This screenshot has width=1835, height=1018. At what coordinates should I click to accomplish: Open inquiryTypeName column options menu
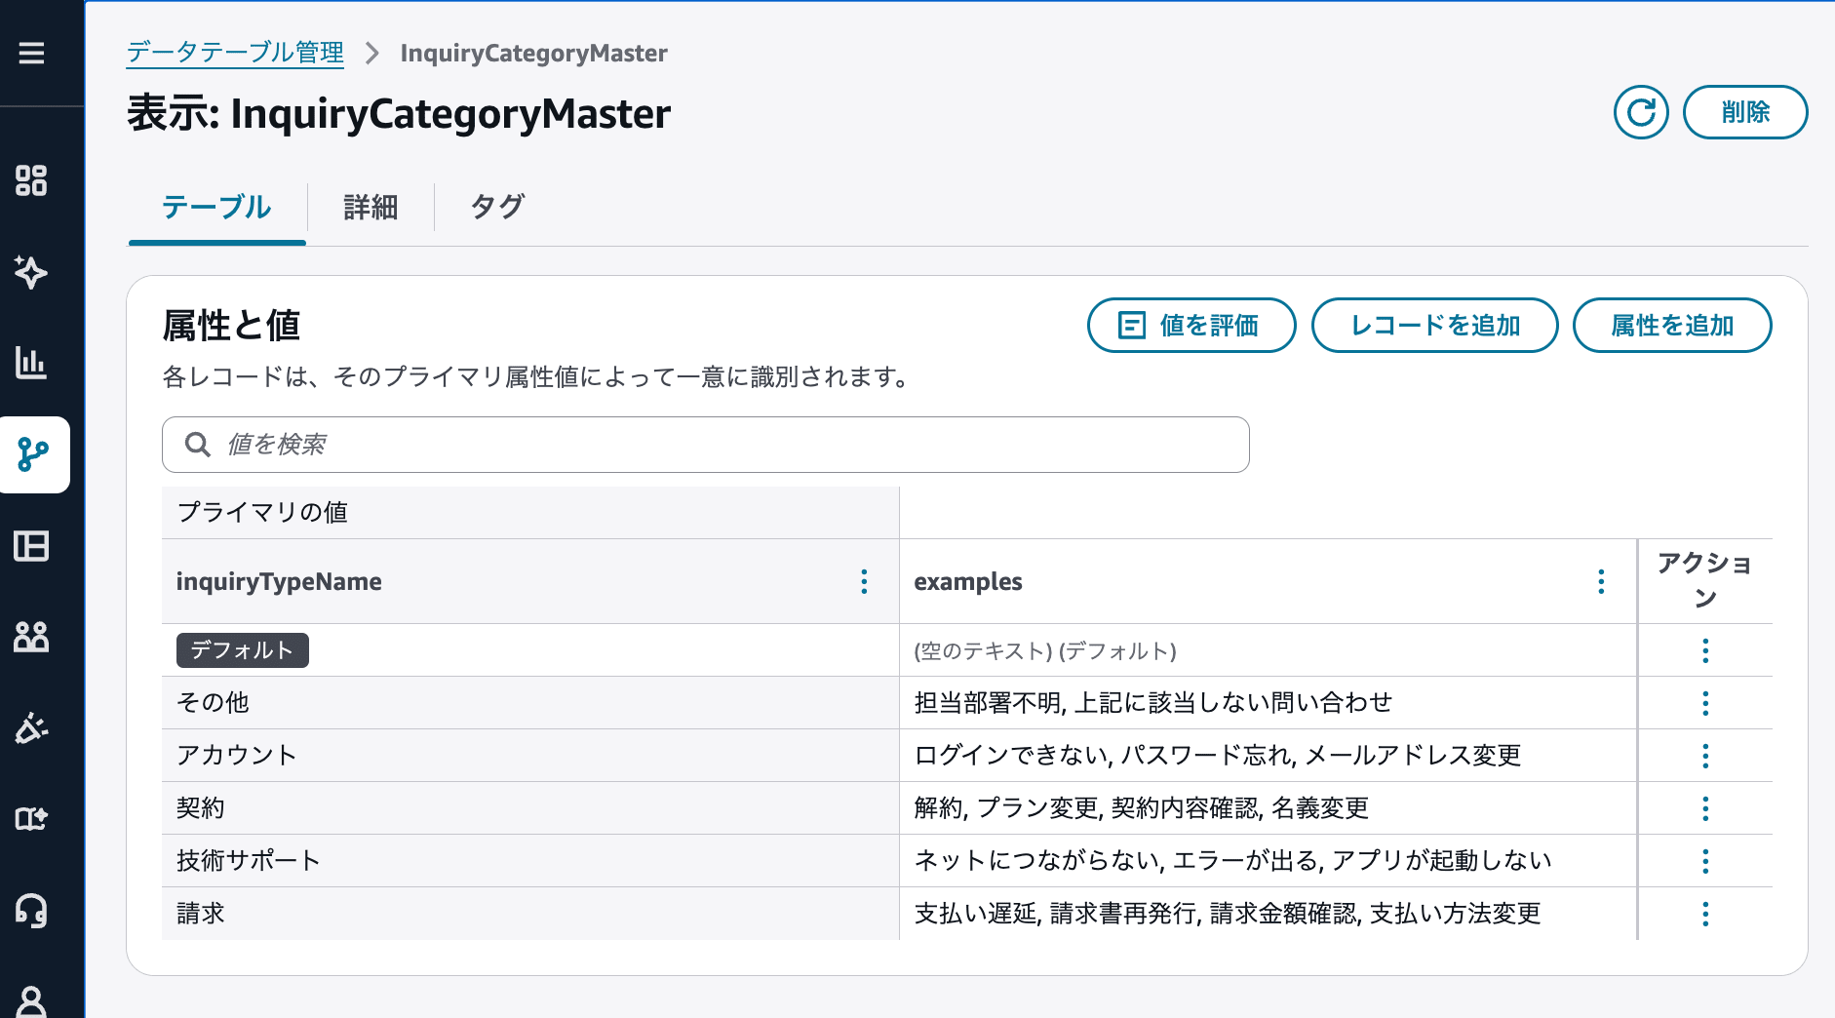pos(864,582)
